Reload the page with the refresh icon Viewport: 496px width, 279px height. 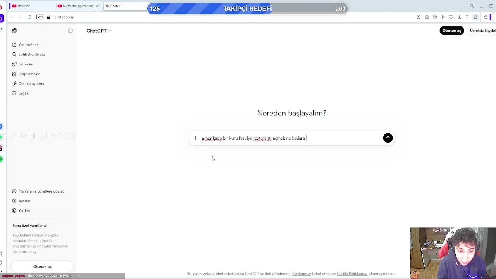click(29, 17)
